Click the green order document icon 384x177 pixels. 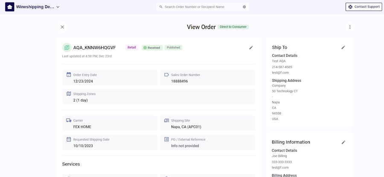pyautogui.click(x=67, y=48)
